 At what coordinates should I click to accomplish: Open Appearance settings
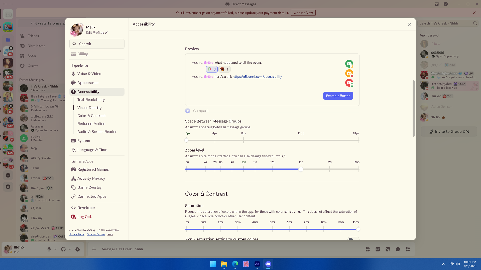[97, 83]
